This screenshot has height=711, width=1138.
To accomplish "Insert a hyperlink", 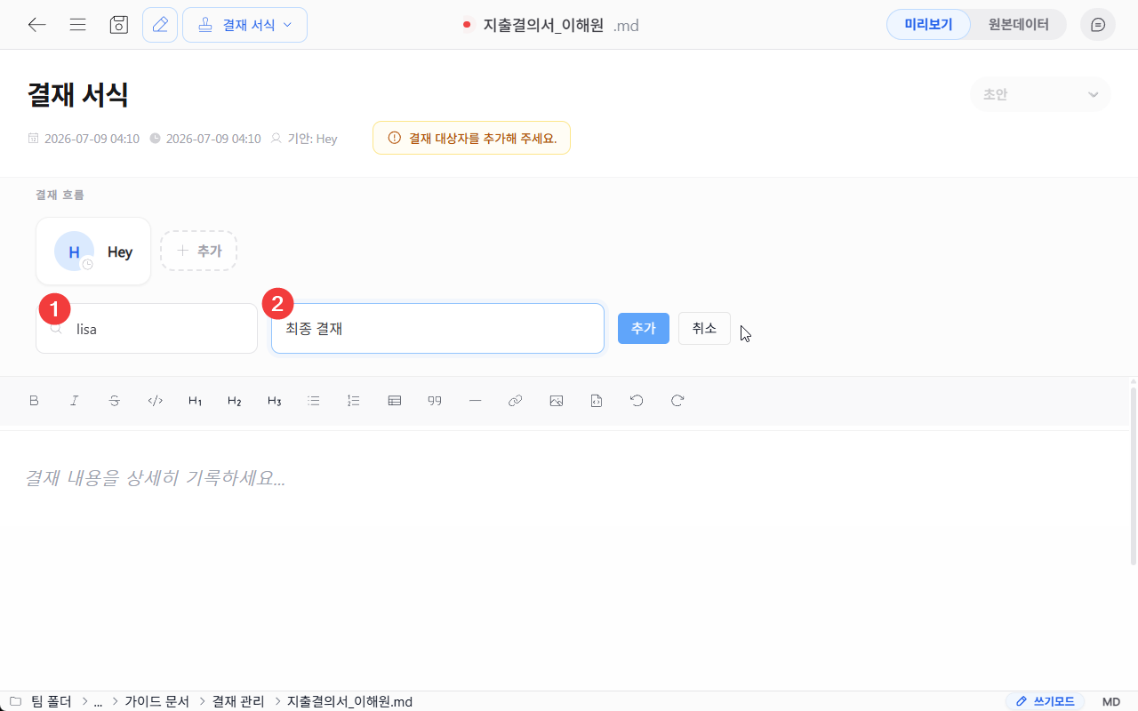I will point(515,401).
